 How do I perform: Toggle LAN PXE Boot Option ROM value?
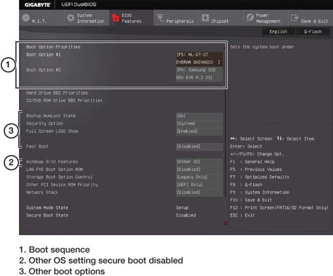pyautogui.click(x=200, y=170)
